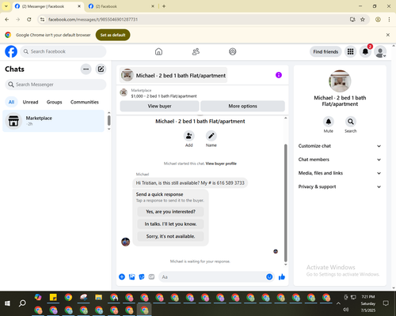Go back in browser
396x316 pixels.
tap(7, 20)
